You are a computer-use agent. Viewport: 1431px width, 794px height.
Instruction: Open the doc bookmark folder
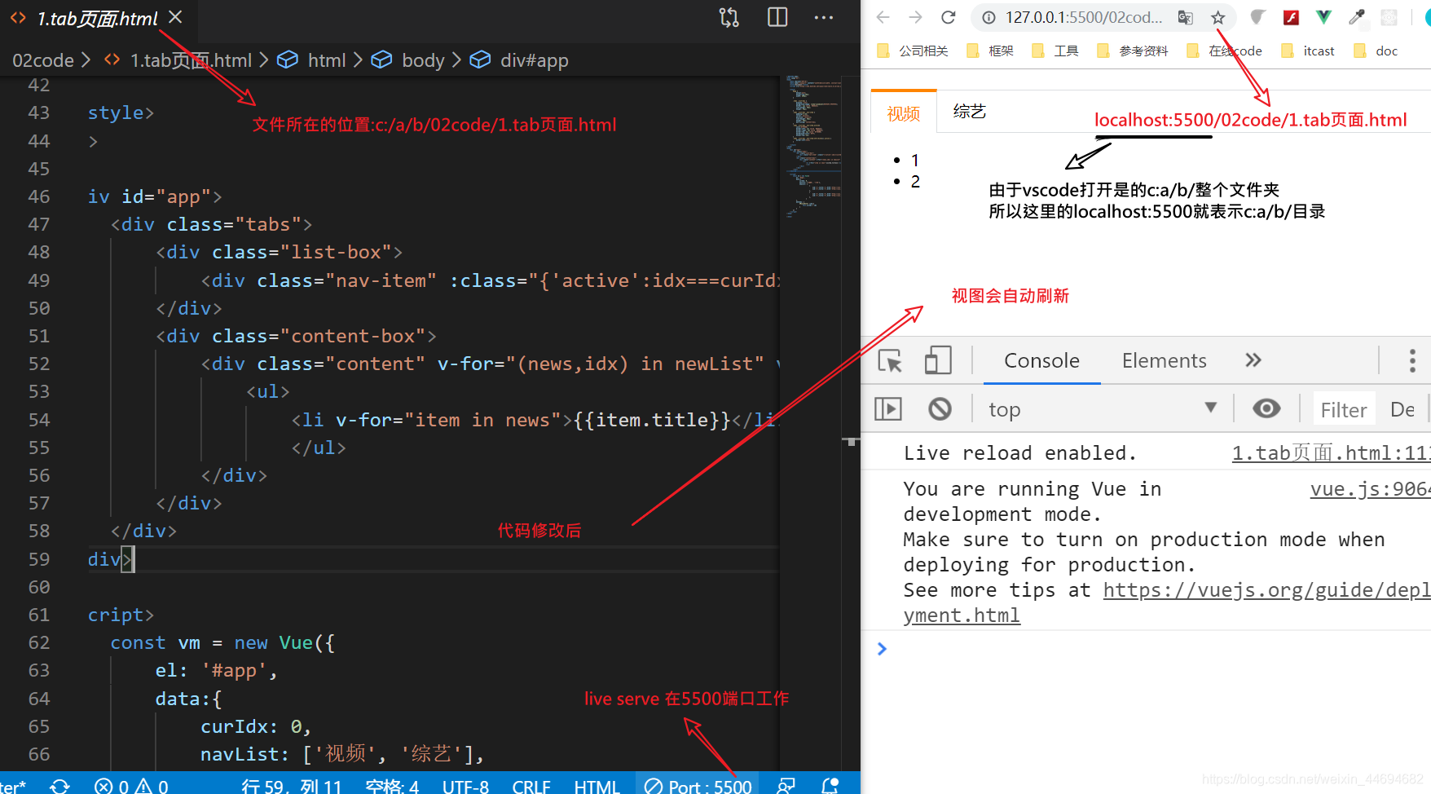tap(1376, 51)
